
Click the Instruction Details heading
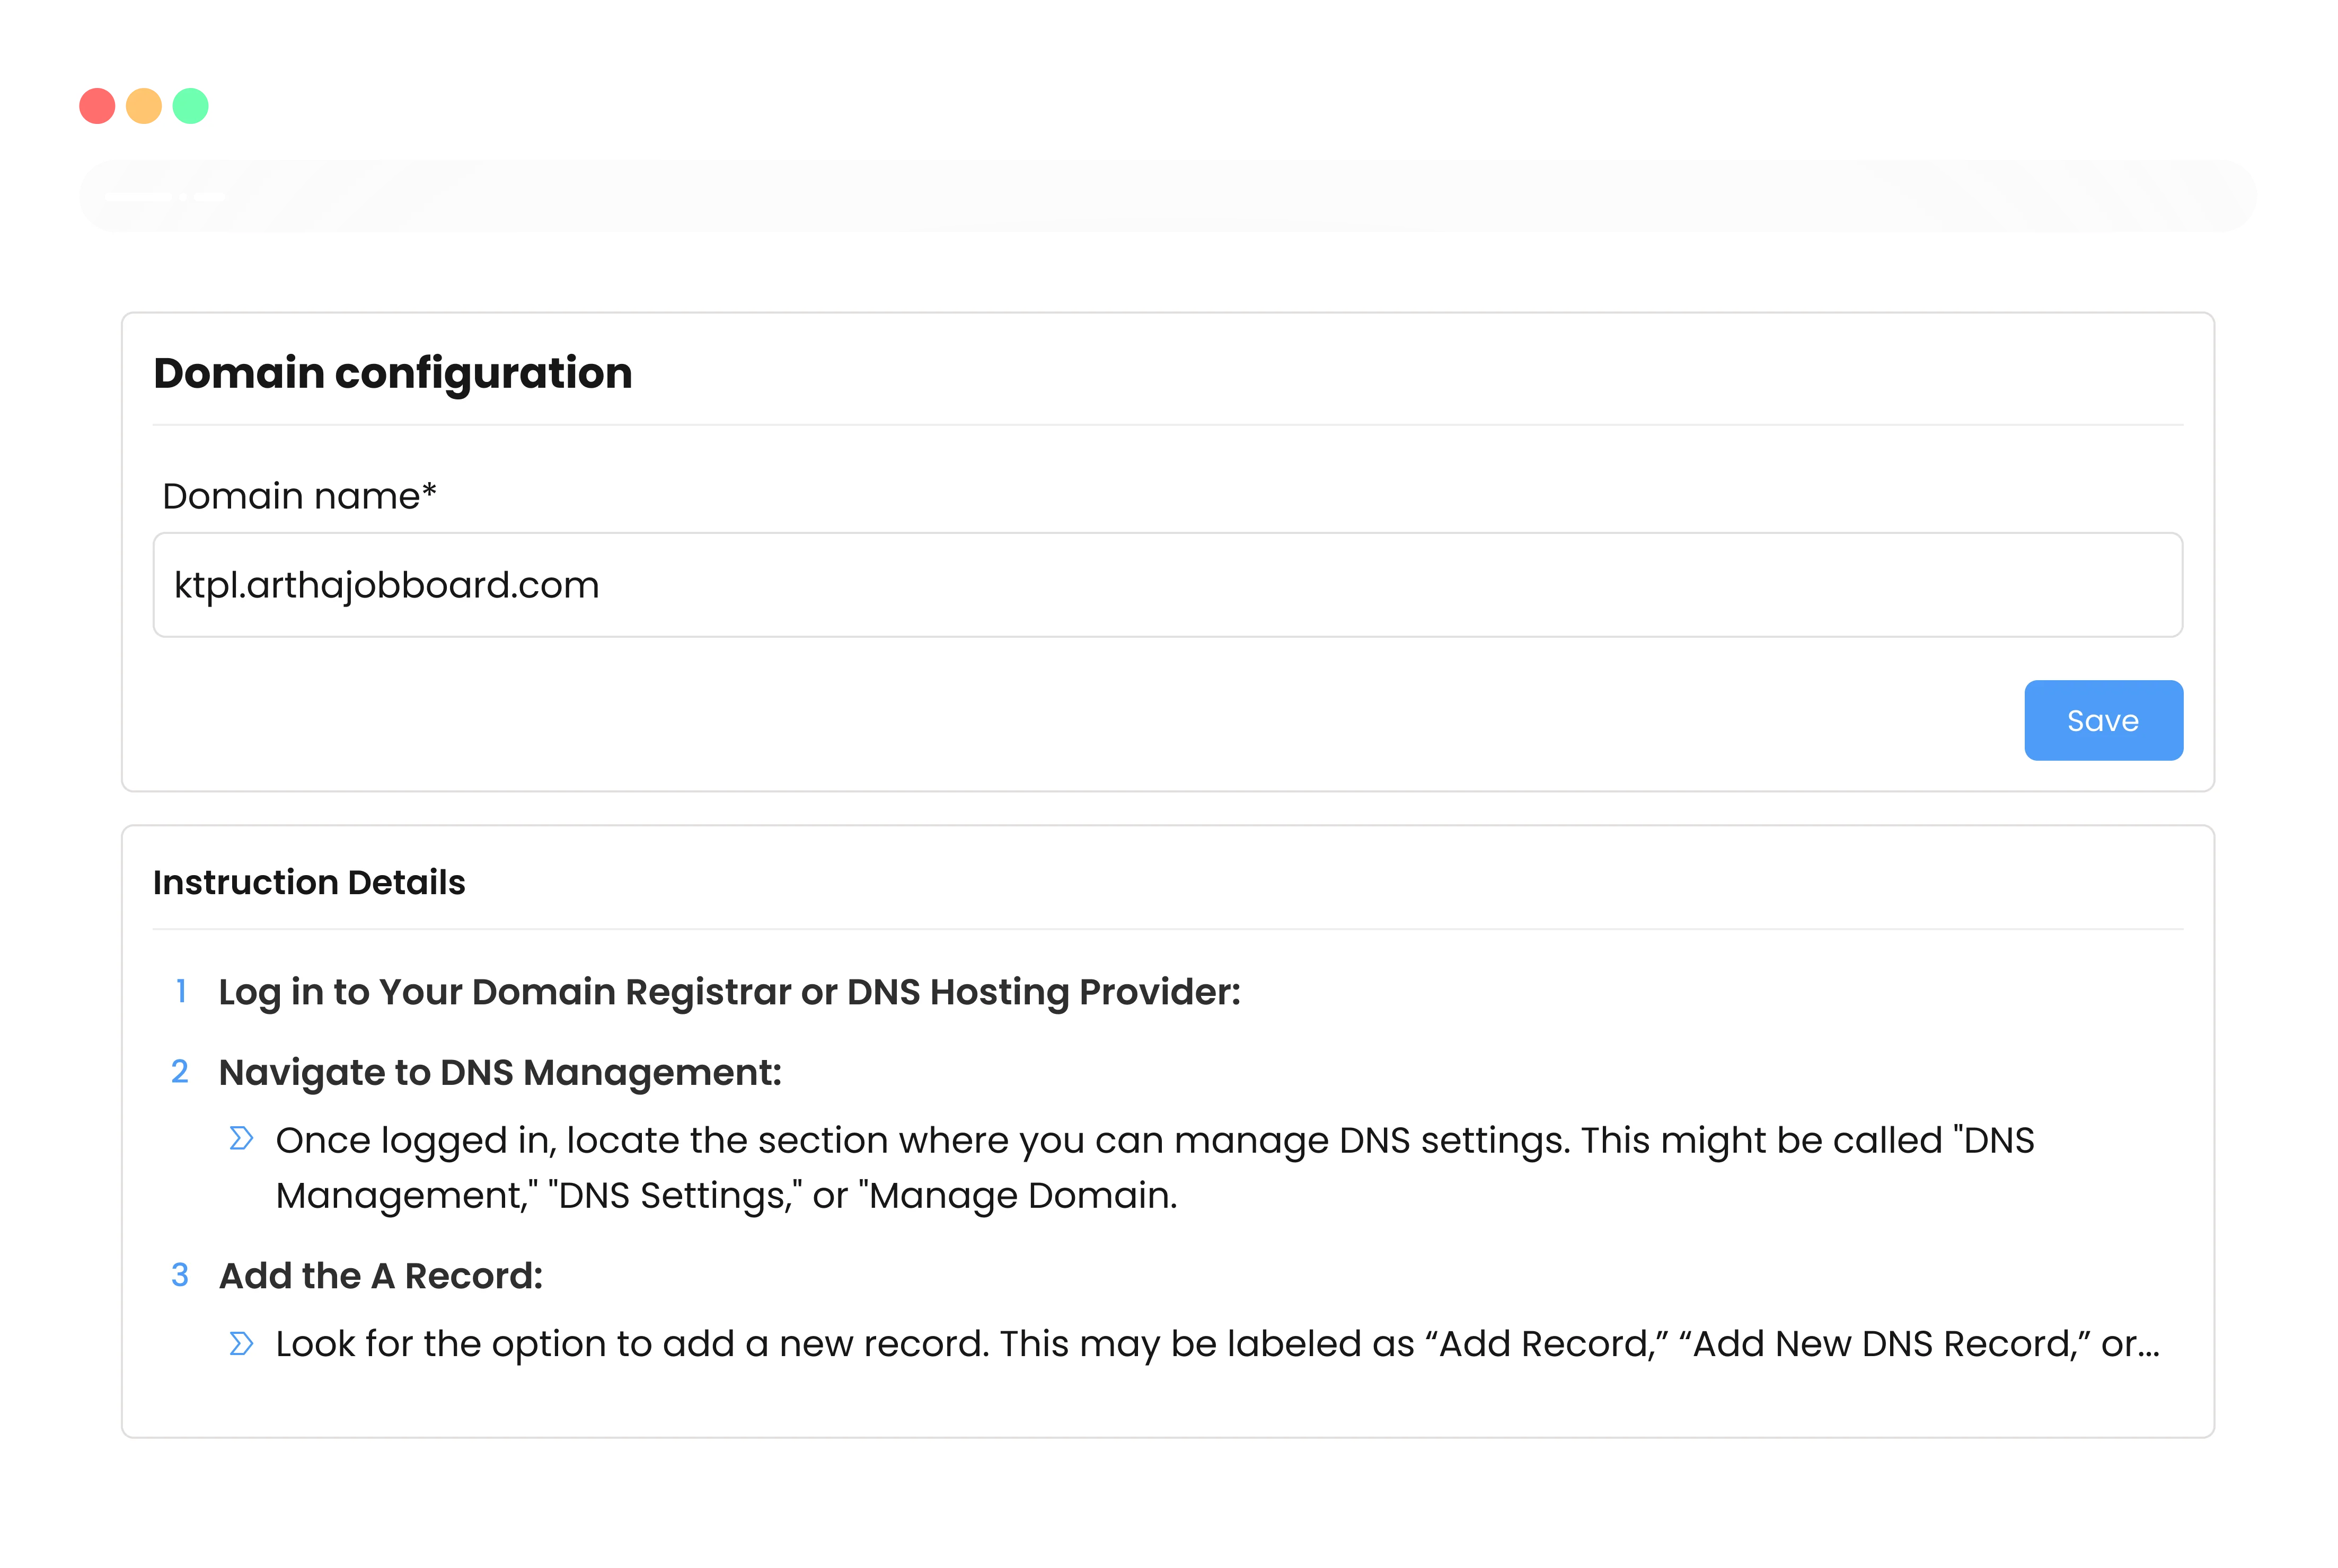(309, 882)
